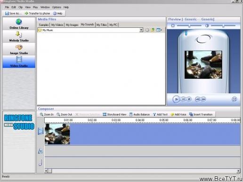Select the video track icon

tap(40, 131)
